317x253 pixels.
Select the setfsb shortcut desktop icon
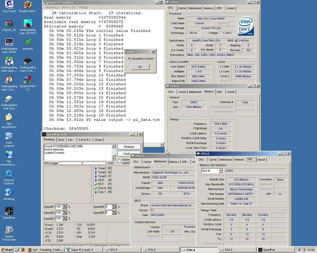9,46
